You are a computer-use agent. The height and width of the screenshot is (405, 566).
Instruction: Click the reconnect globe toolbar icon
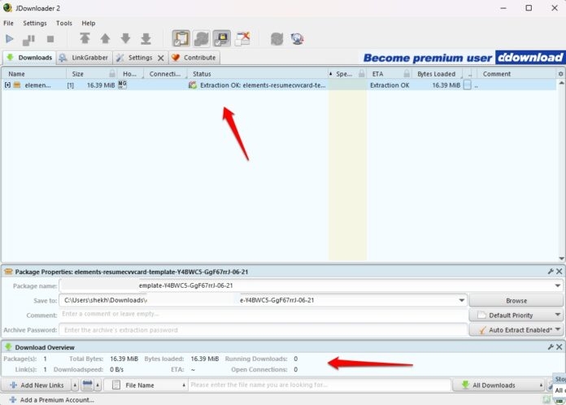276,38
